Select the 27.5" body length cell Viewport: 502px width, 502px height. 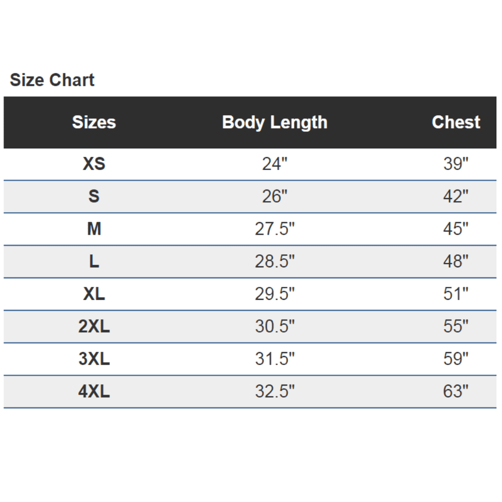(x=274, y=229)
